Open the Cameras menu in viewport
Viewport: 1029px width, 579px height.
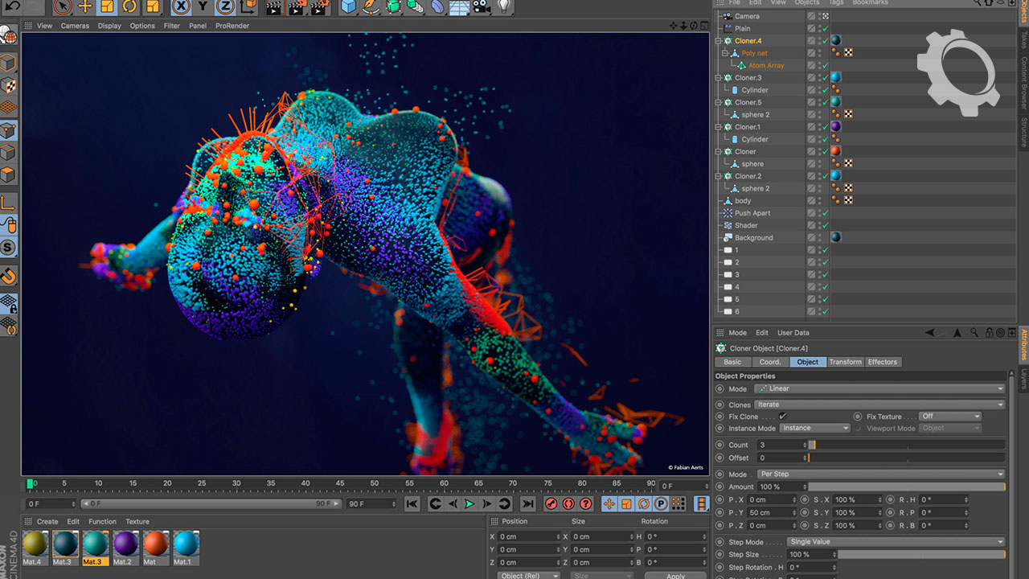click(x=75, y=26)
